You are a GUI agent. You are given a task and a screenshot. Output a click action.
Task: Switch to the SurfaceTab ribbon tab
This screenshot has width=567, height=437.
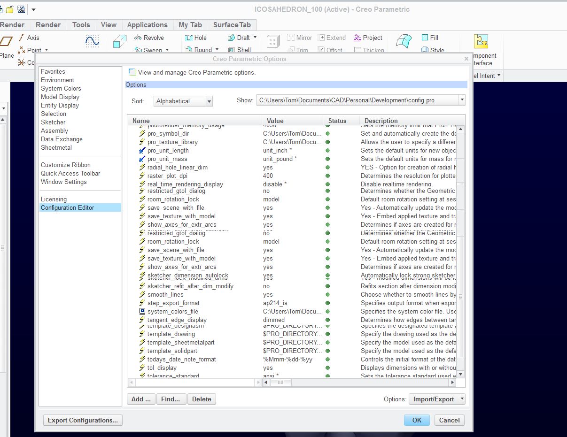(232, 25)
